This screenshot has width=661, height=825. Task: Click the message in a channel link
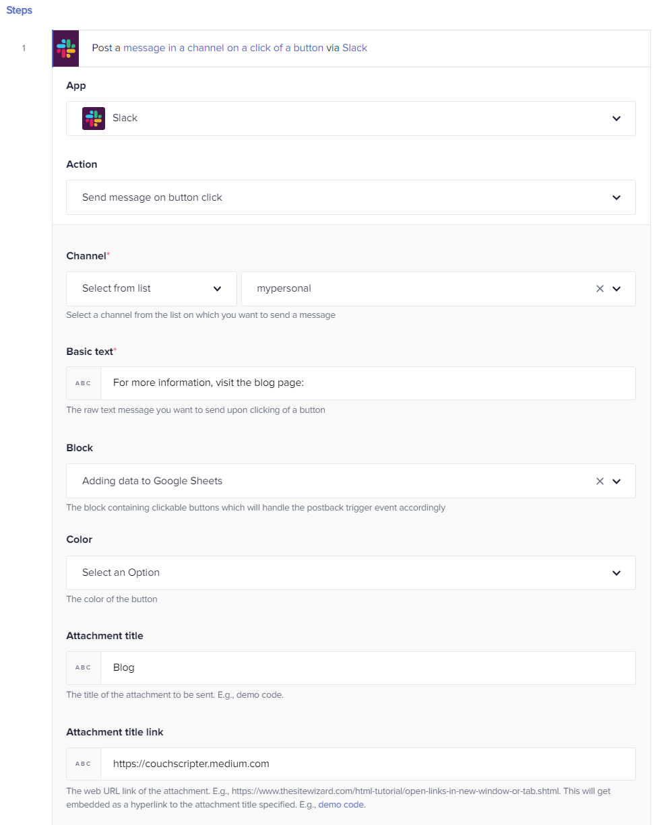223,48
